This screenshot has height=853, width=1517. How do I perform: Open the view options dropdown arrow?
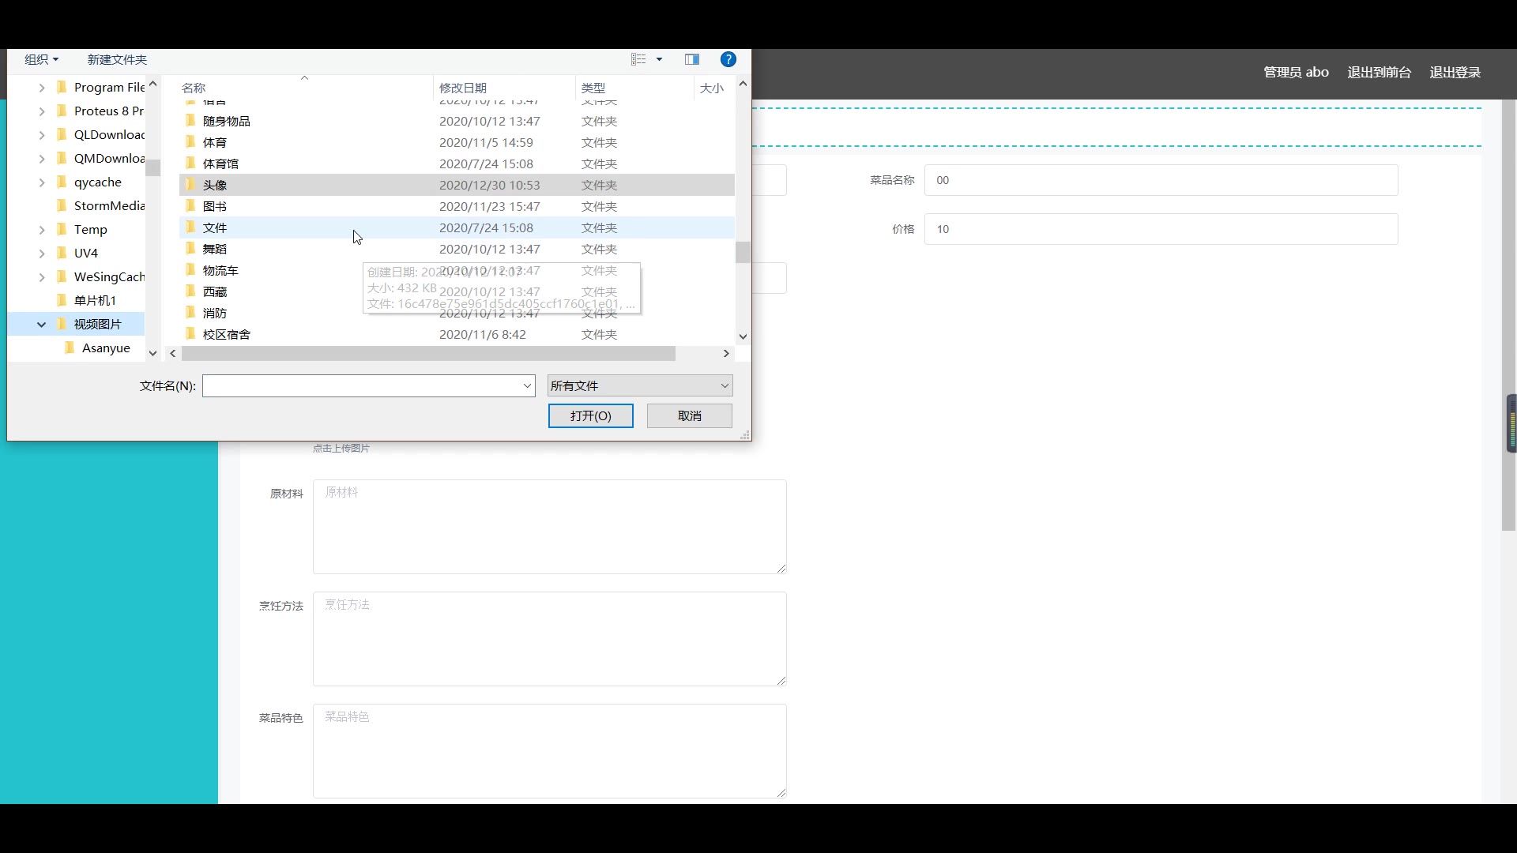pos(659,59)
